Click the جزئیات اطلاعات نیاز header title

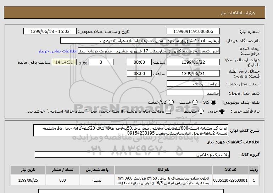[x=238, y=13]
